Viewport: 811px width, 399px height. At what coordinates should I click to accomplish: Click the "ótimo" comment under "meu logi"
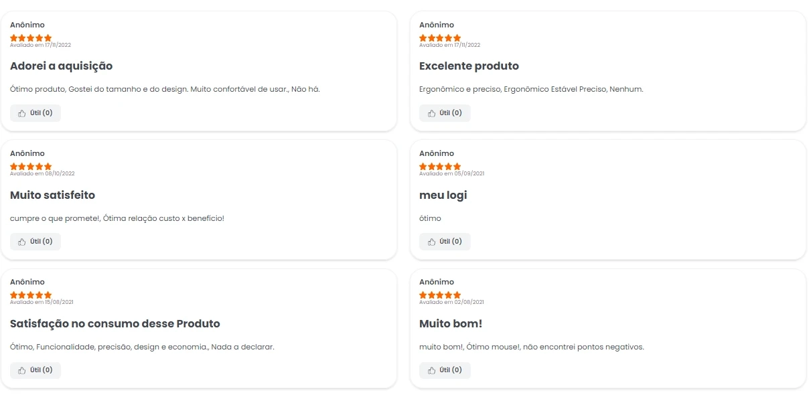(x=430, y=218)
